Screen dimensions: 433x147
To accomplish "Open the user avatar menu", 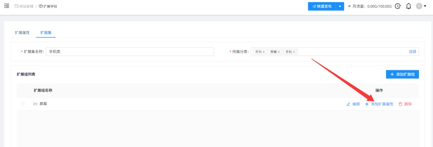I will pyautogui.click(x=421, y=6).
